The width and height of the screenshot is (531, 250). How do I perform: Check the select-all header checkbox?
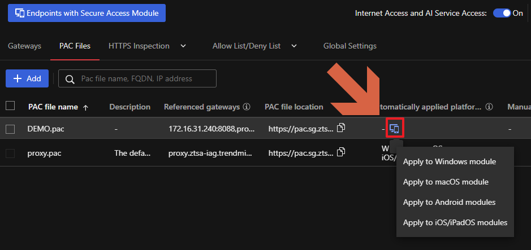pos(10,106)
